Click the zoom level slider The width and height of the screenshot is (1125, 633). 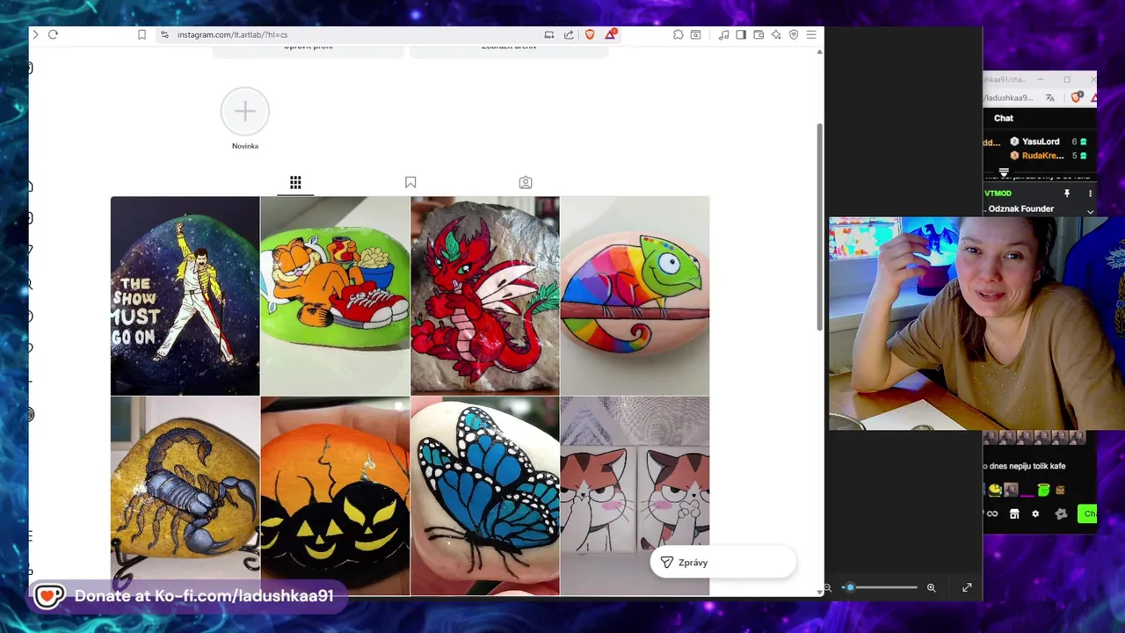coord(880,587)
